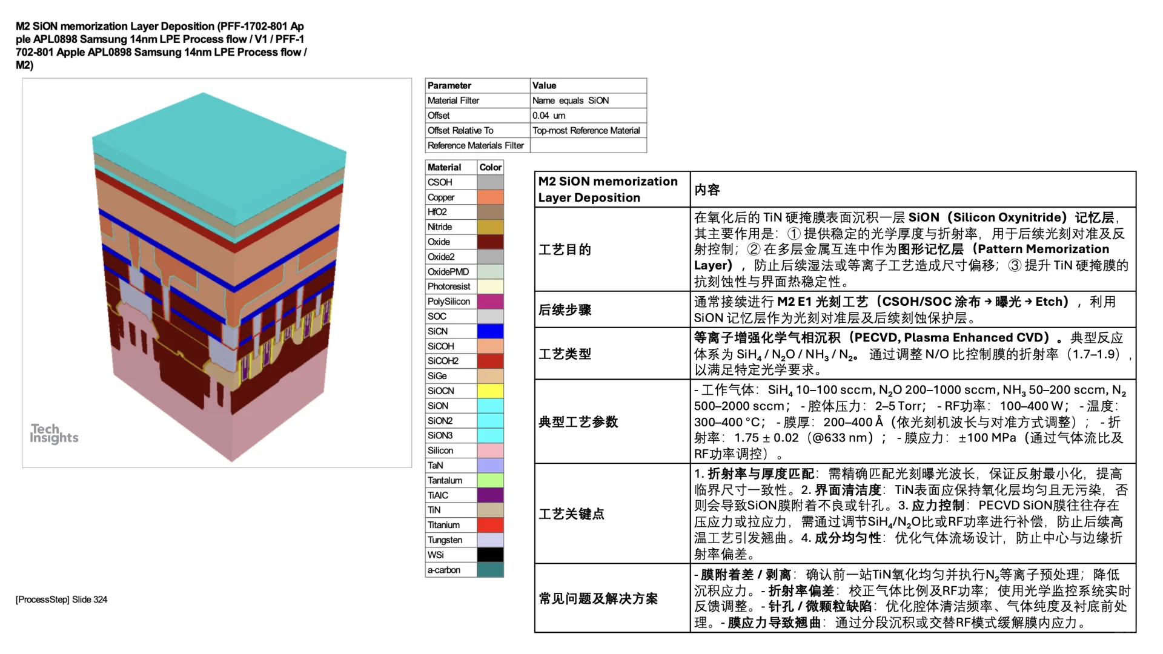Click the HfO2 color swatch
The image size is (1163, 654).
point(491,211)
